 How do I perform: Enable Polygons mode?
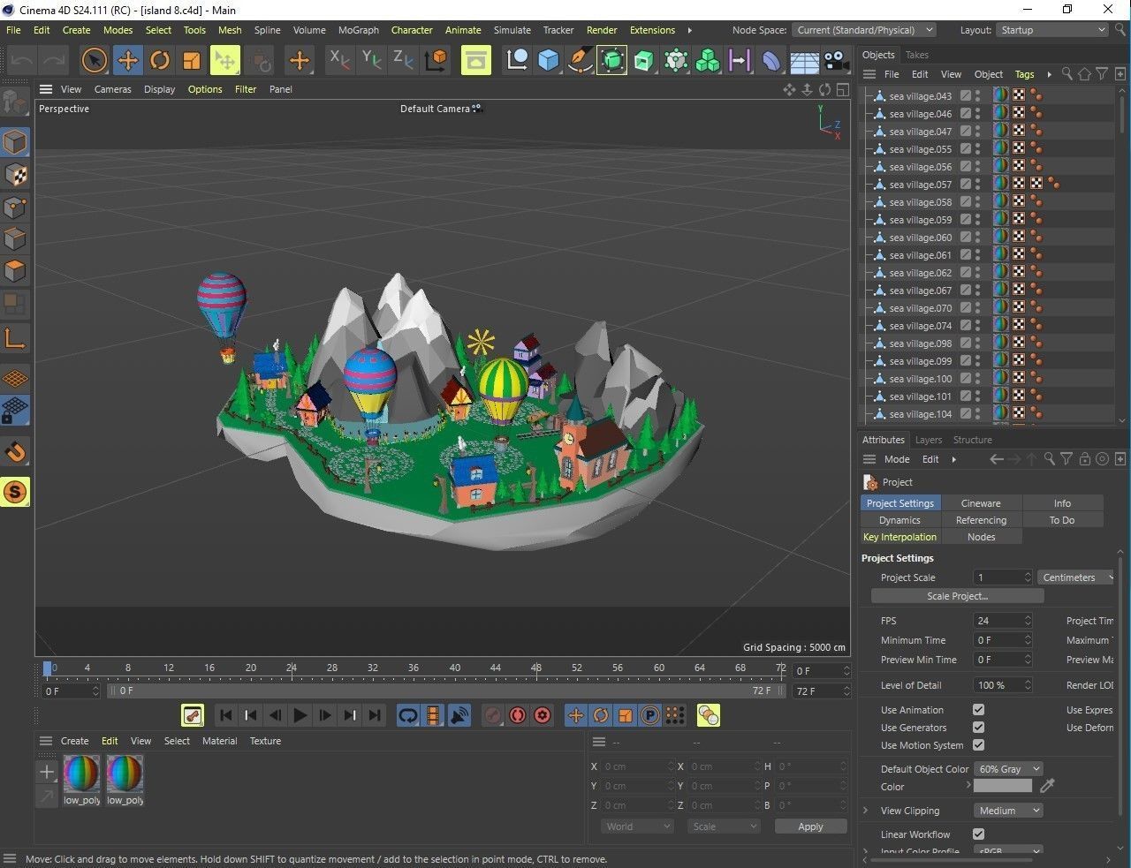(x=15, y=271)
